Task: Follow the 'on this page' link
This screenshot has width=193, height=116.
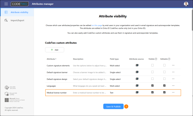Action: pyautogui.click(x=97, y=25)
